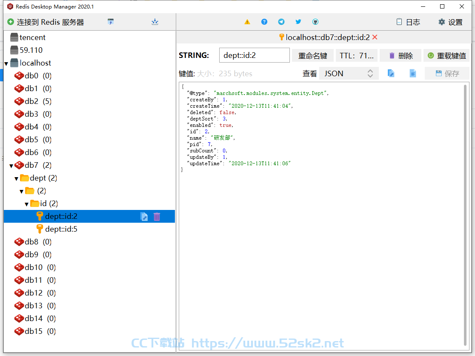The width and height of the screenshot is (475, 356).
Task: Click trash icon on dept::id:2 row
Action: (157, 217)
